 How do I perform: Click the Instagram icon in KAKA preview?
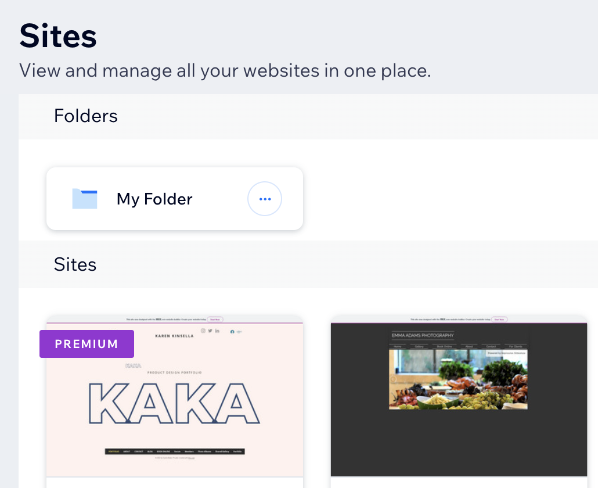pos(203,331)
